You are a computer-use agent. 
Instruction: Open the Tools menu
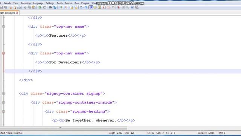60,3
